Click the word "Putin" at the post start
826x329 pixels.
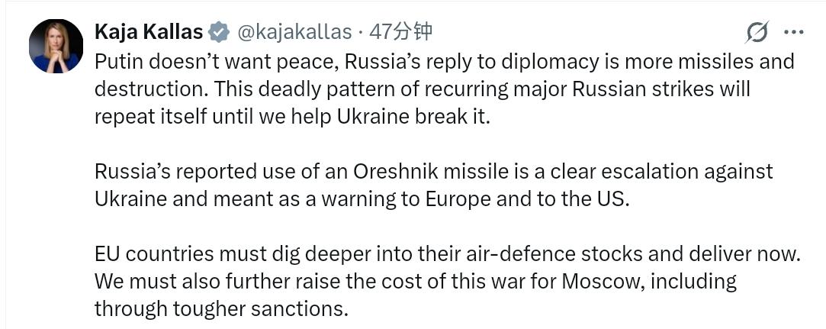(x=117, y=61)
